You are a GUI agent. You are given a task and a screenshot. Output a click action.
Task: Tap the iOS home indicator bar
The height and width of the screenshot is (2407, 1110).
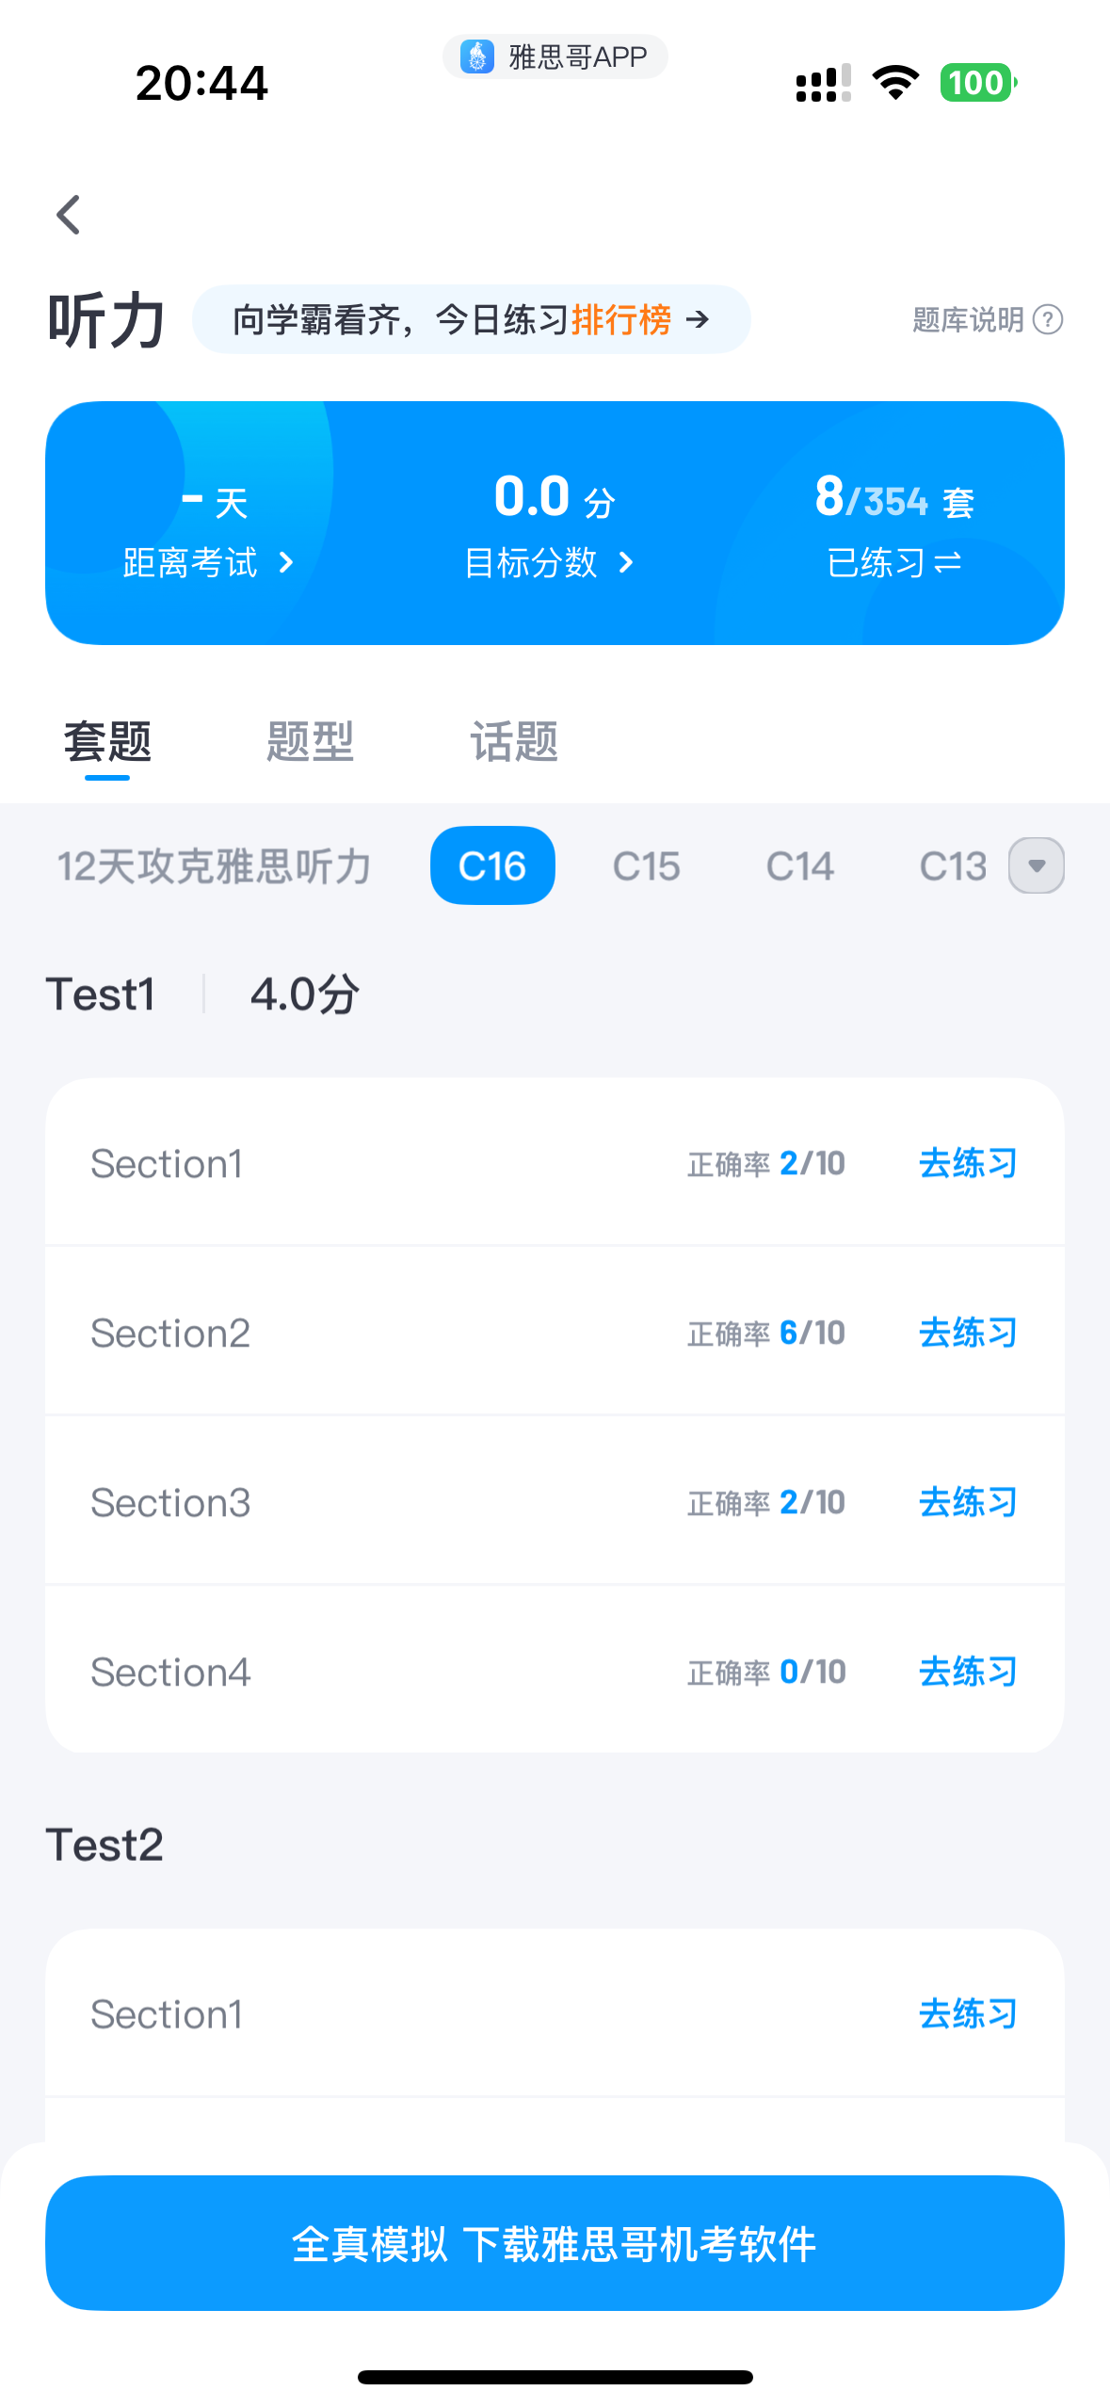(x=555, y=2377)
